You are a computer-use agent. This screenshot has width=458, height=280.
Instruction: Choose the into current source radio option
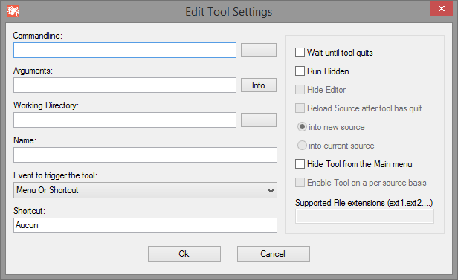tap(302, 146)
